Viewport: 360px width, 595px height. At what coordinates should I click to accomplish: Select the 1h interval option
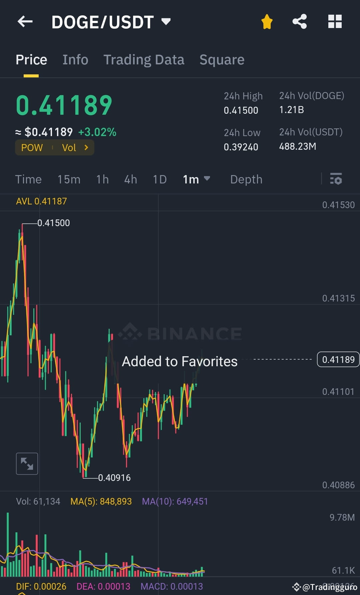pyautogui.click(x=102, y=179)
